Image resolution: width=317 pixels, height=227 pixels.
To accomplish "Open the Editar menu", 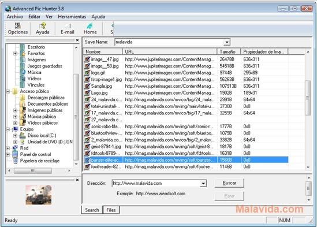I will 35,17.
